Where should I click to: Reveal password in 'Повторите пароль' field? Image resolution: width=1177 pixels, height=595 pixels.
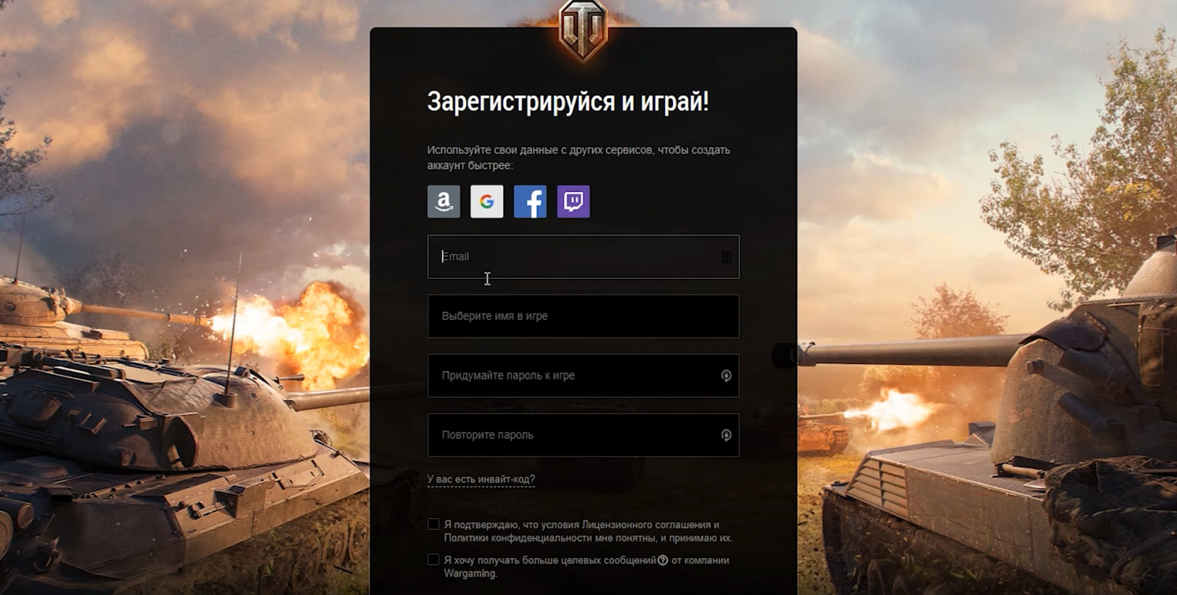pos(726,435)
